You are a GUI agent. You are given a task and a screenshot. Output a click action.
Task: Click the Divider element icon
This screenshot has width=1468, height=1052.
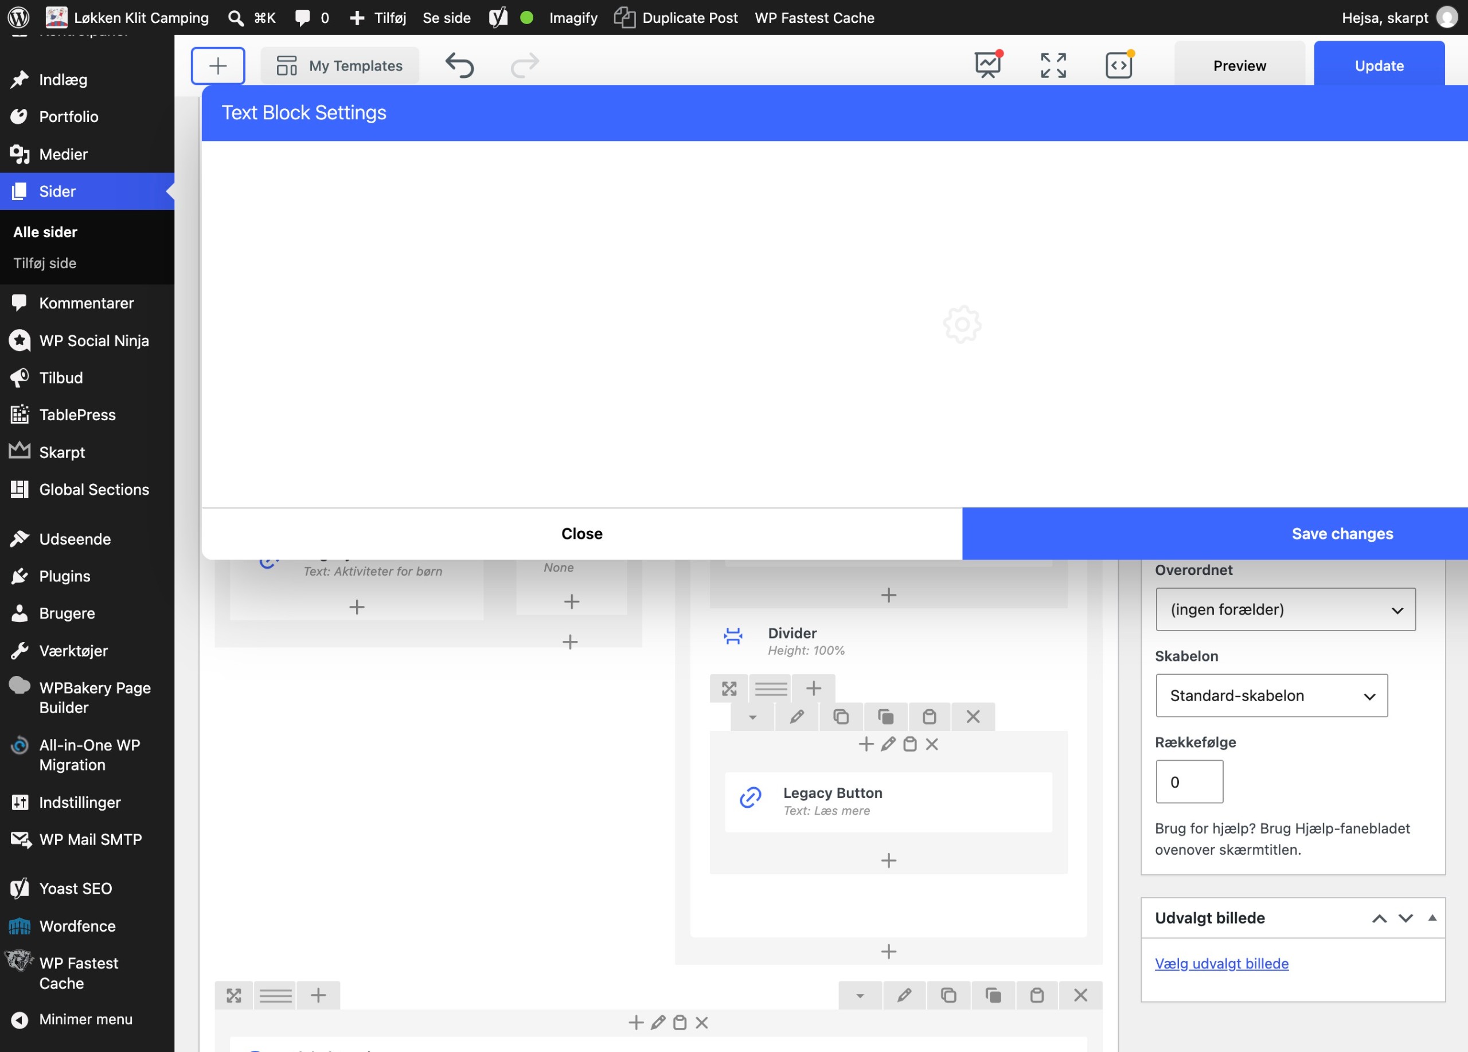pyautogui.click(x=733, y=636)
